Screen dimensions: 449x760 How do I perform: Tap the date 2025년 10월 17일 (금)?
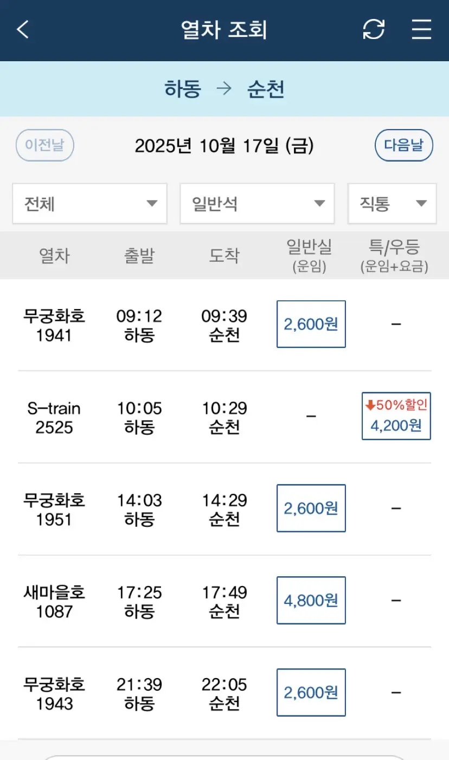(x=224, y=146)
